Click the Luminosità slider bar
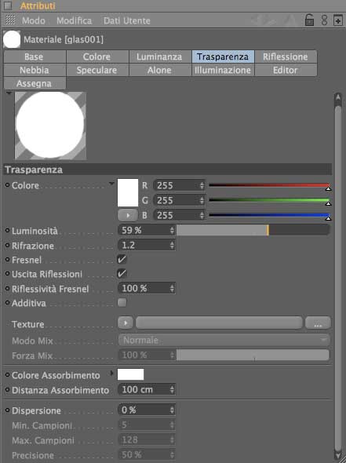 pos(253,230)
